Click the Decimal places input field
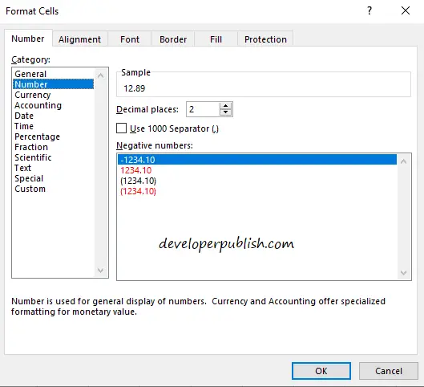Image resolution: width=424 pixels, height=387 pixels. (x=203, y=109)
